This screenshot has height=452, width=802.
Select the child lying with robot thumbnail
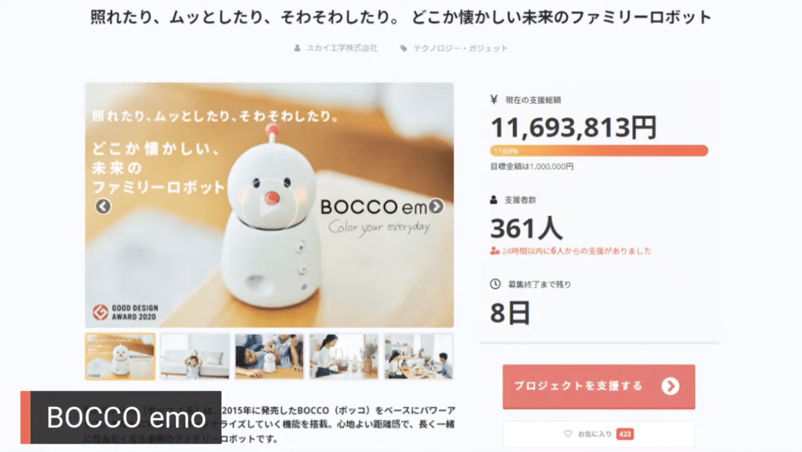269,356
